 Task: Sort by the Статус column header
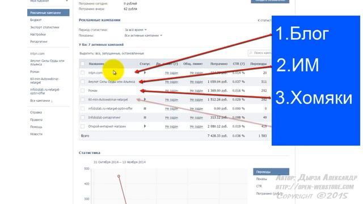pyautogui.click(x=145, y=63)
